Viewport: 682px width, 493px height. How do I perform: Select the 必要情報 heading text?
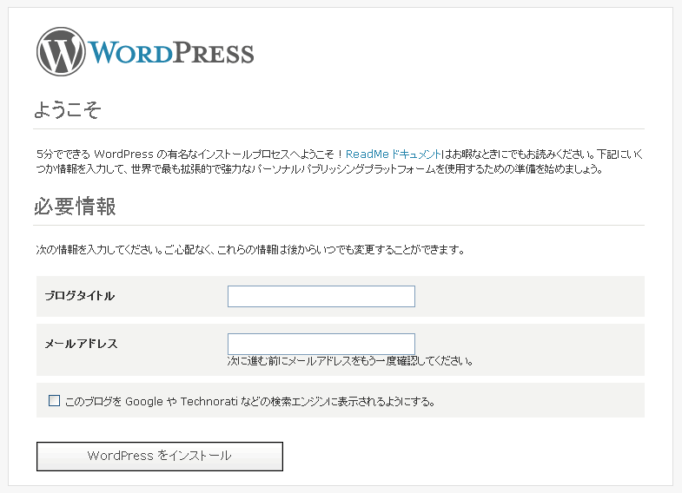[75, 207]
